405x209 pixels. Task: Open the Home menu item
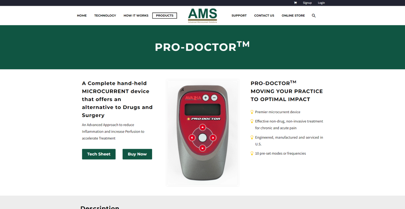point(82,16)
